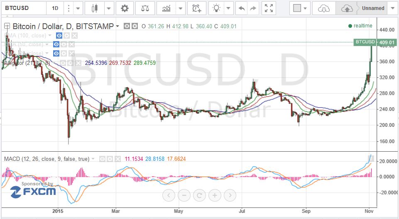399x219 pixels.
Task: Open settings gear next to Bitcoin / Dollar title
Action: click(x=135, y=26)
